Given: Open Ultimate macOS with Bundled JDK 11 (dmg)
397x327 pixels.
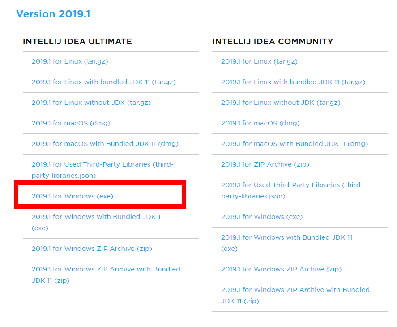Looking at the screenshot, I should pyautogui.click(x=105, y=144).
